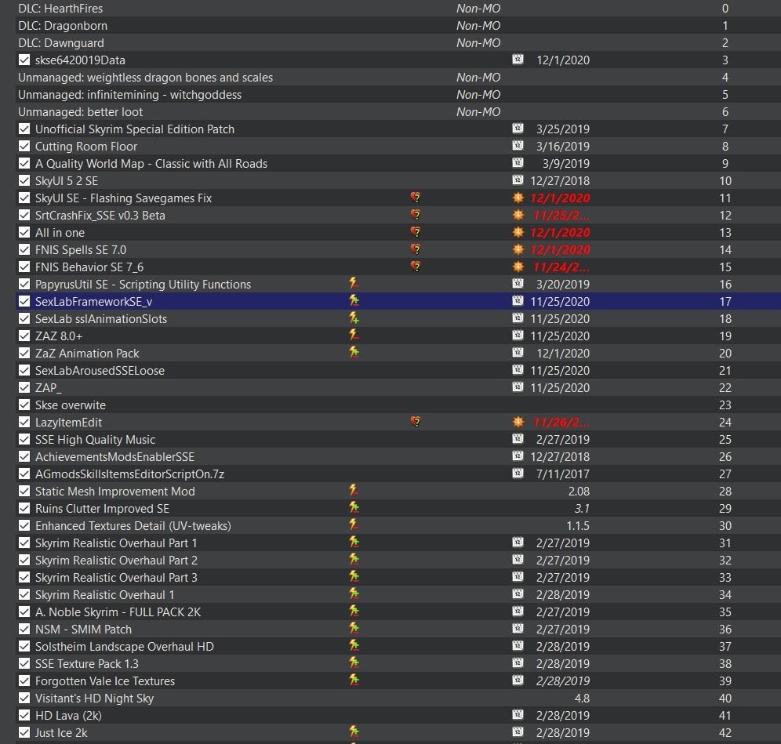Image resolution: width=781 pixels, height=744 pixels.
Task: Click conflict icon on A. Noble Skyrim FULL PACK 2K
Action: [354, 611]
